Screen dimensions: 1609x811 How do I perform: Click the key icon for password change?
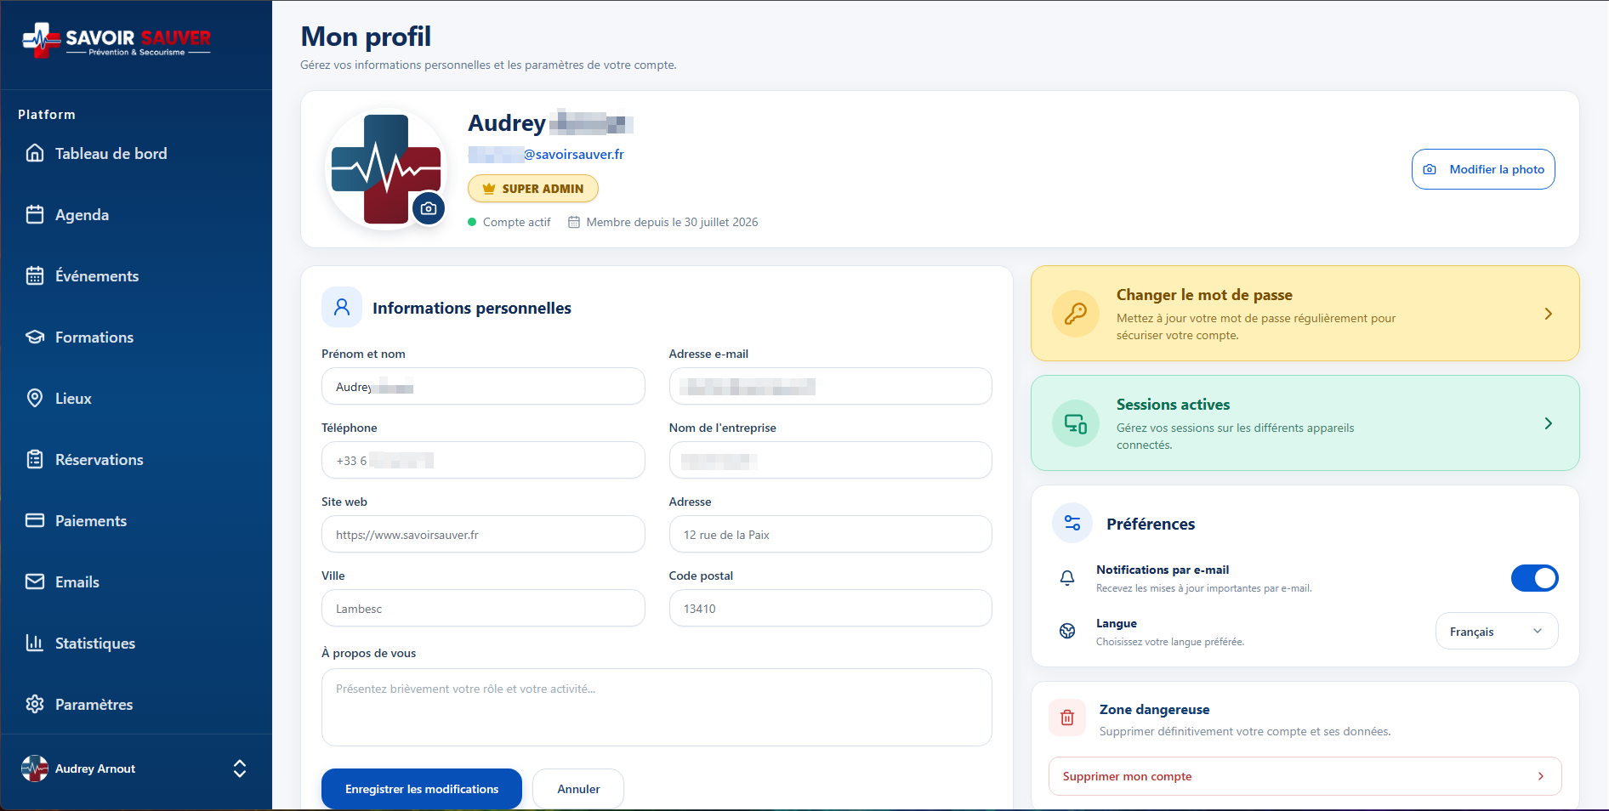click(x=1076, y=314)
